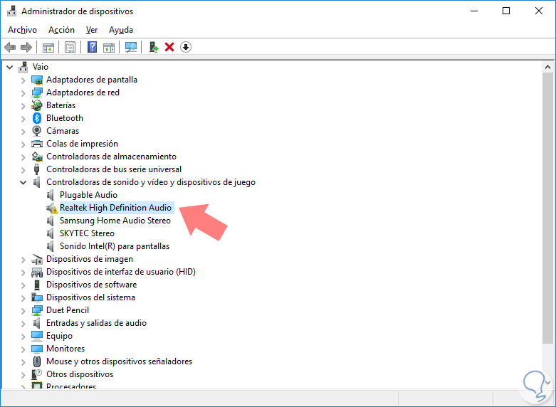This screenshot has width=556, height=407.
Task: Expand Adaptadores de pantalla
Action: [x=23, y=80]
